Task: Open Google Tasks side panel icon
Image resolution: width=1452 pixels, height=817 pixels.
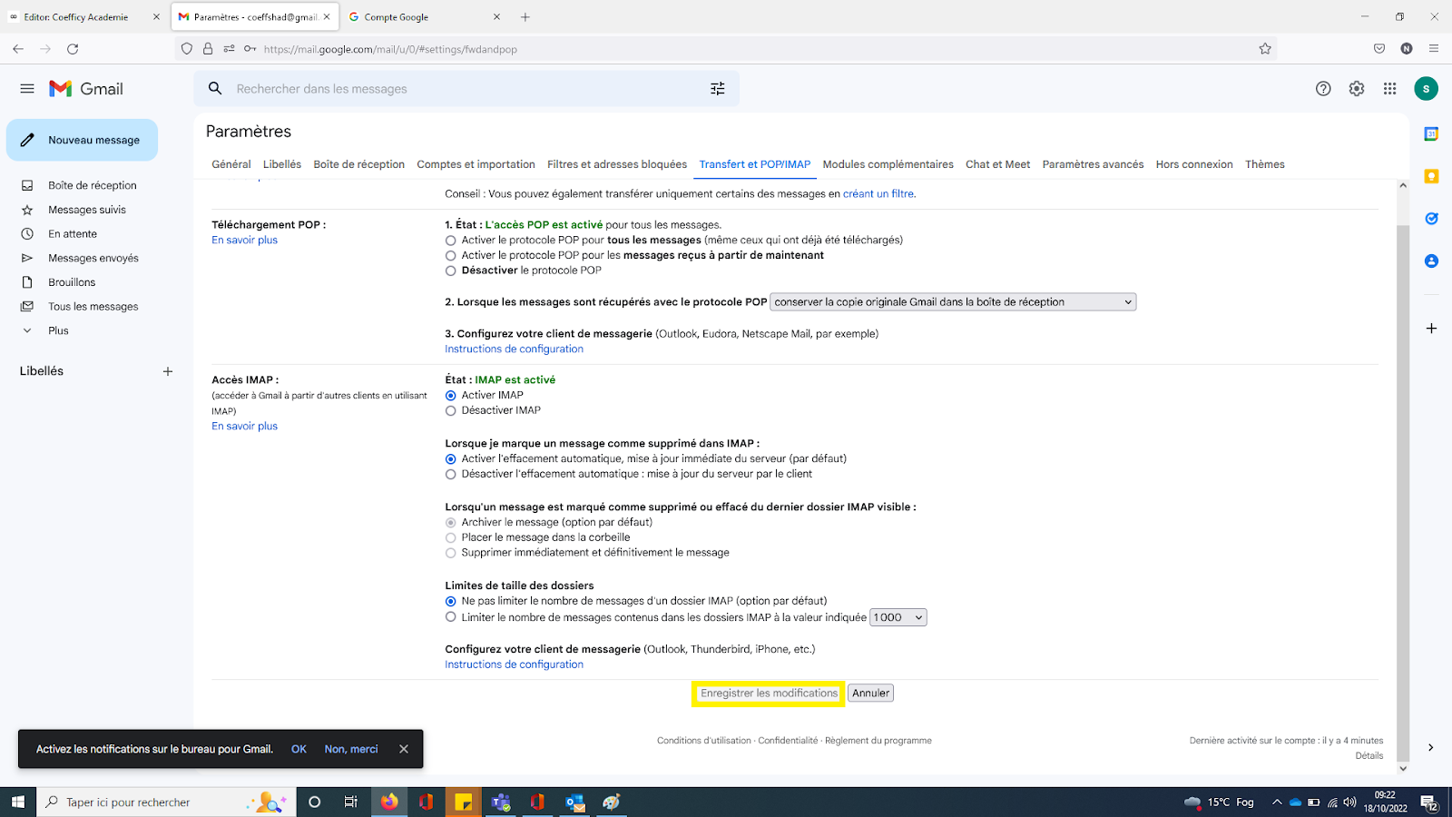Action: click(x=1431, y=219)
